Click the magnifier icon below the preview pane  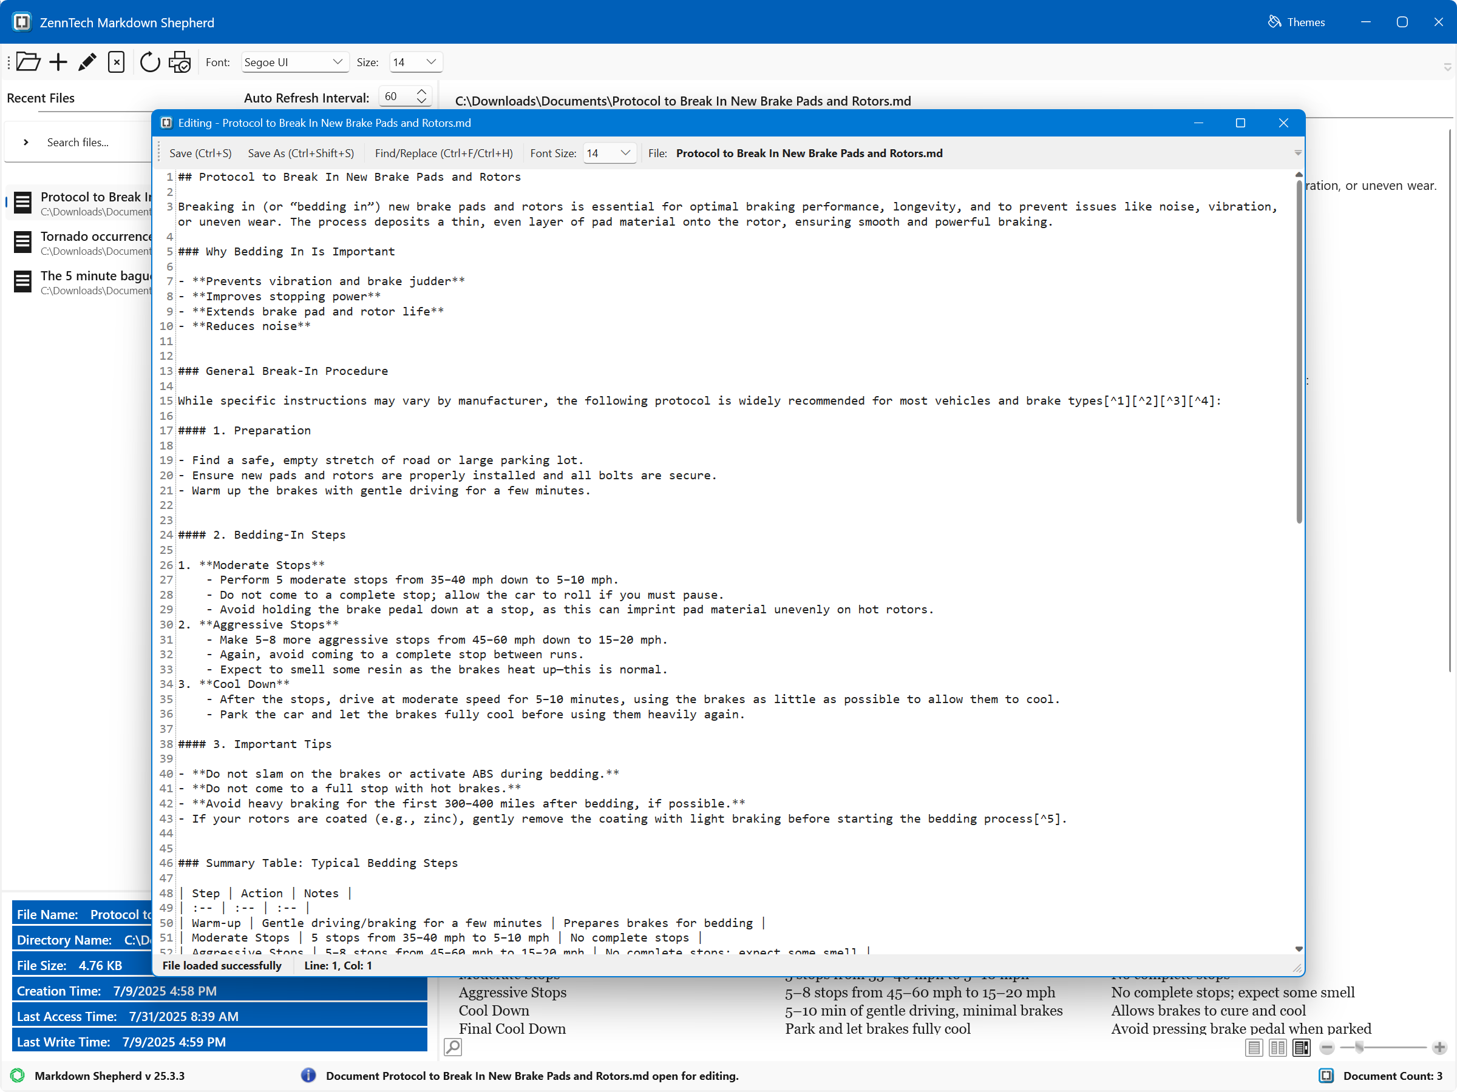(x=452, y=1046)
